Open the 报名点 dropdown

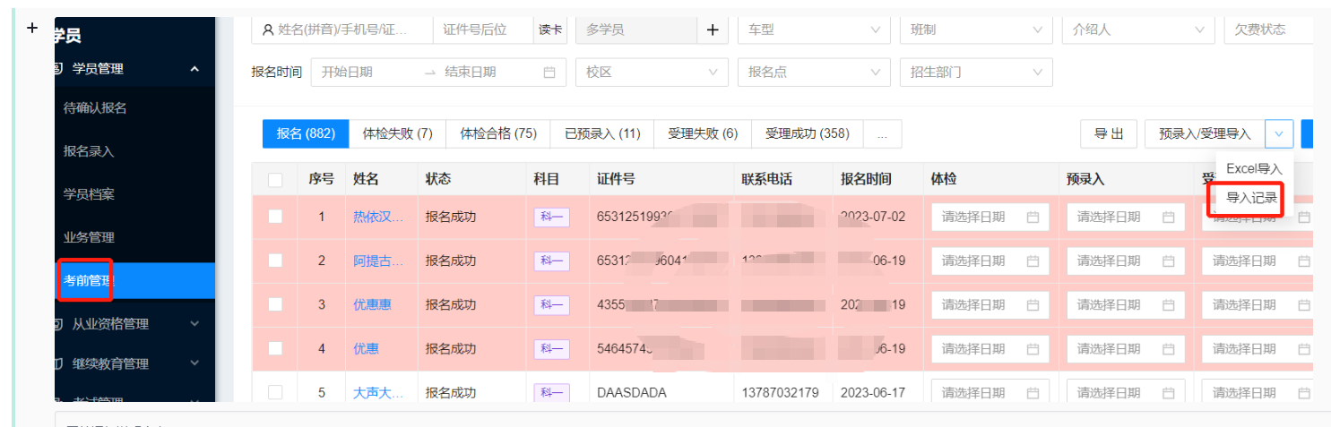click(x=814, y=72)
